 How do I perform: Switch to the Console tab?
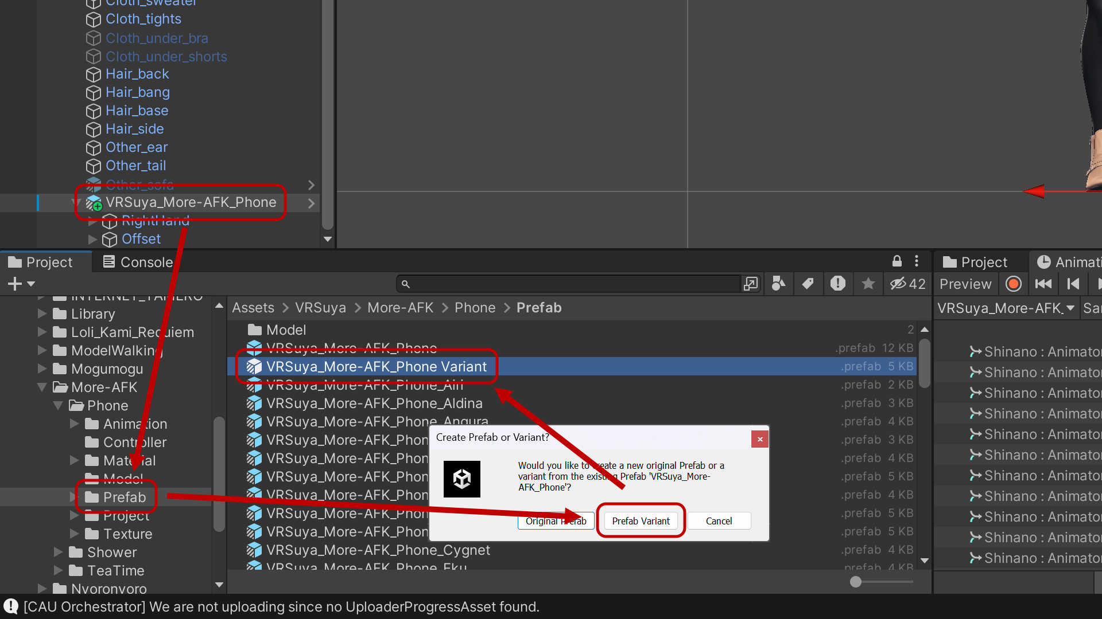click(x=138, y=262)
